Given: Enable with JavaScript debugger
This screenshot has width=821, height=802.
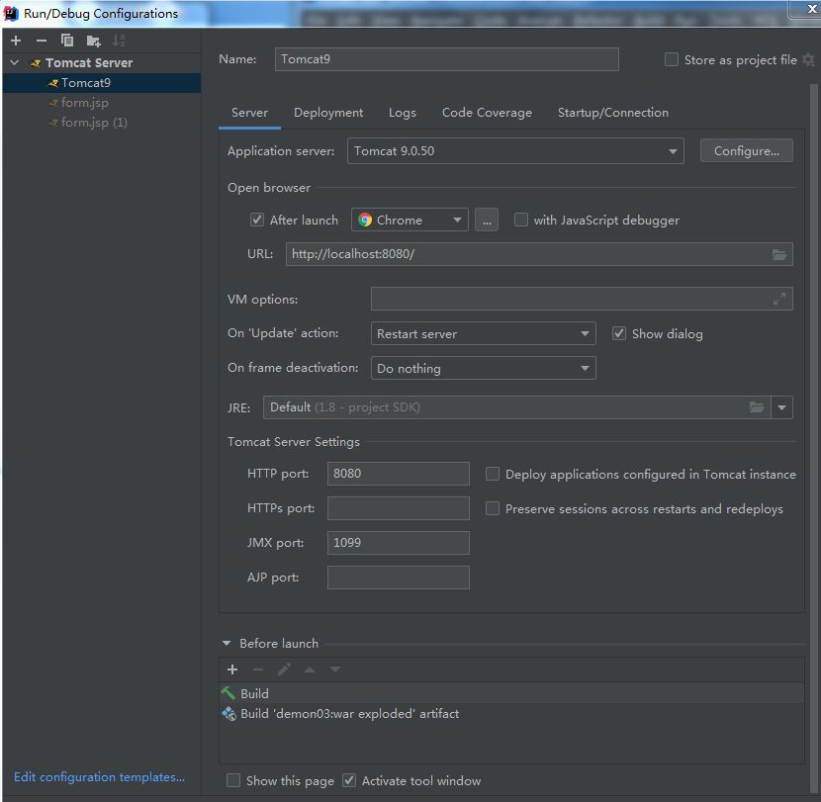Looking at the screenshot, I should coord(520,220).
